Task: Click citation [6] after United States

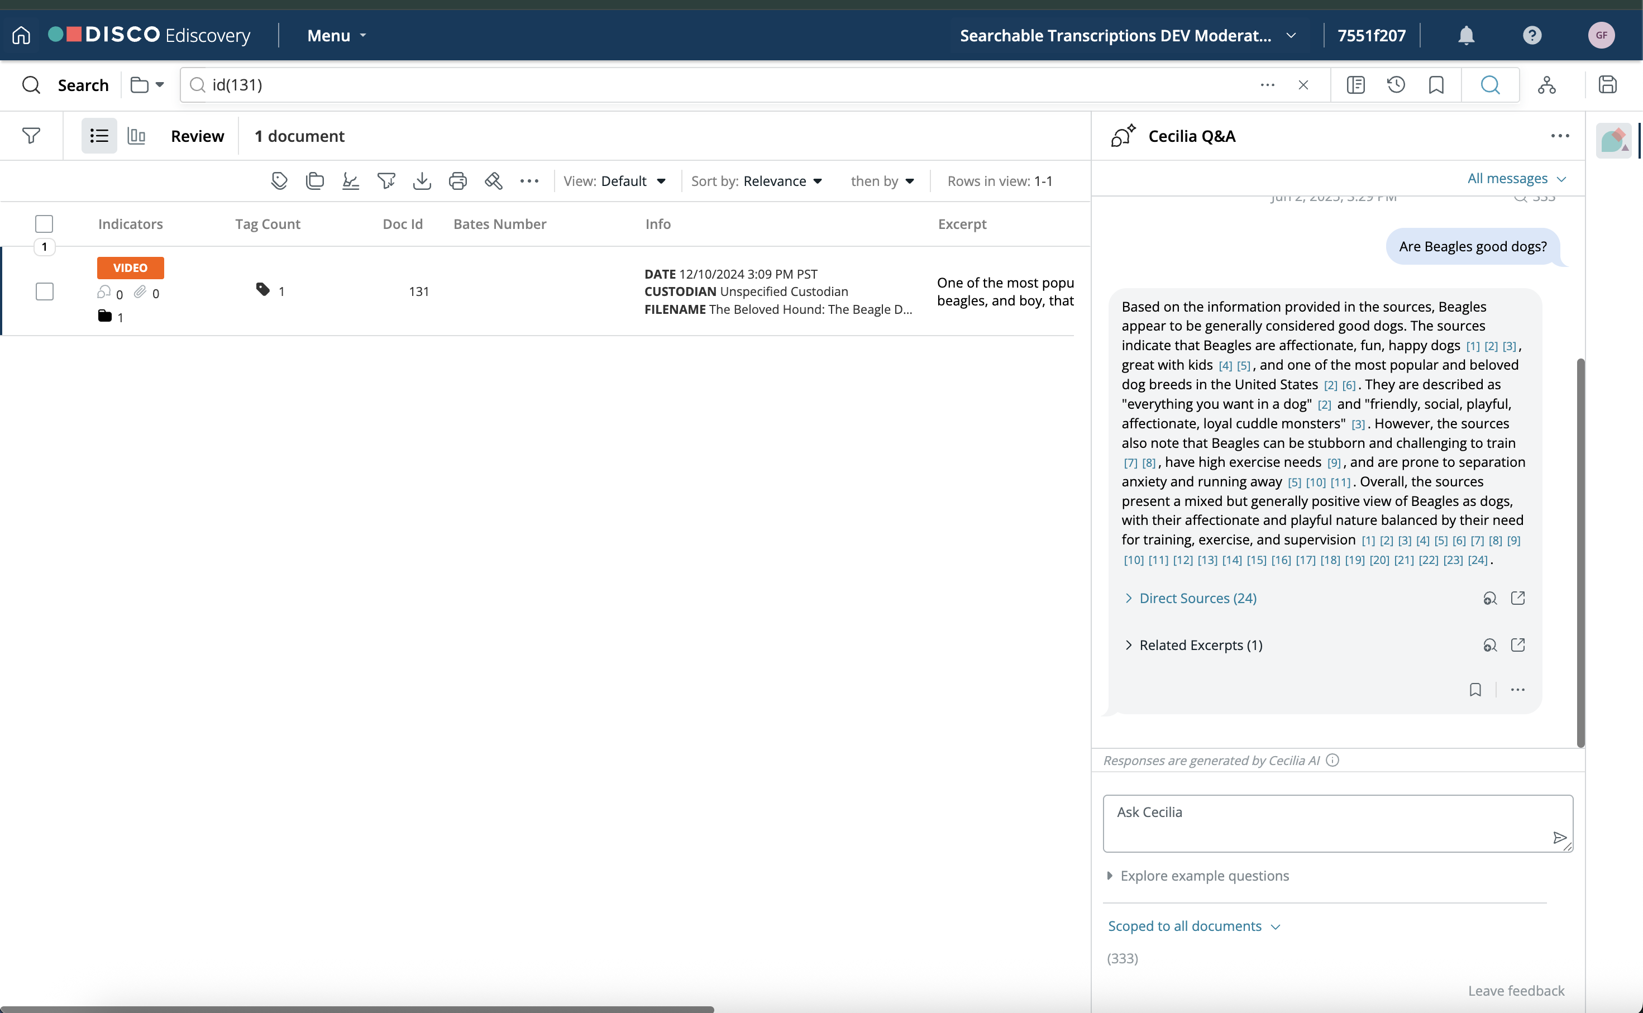Action: click(x=1348, y=385)
